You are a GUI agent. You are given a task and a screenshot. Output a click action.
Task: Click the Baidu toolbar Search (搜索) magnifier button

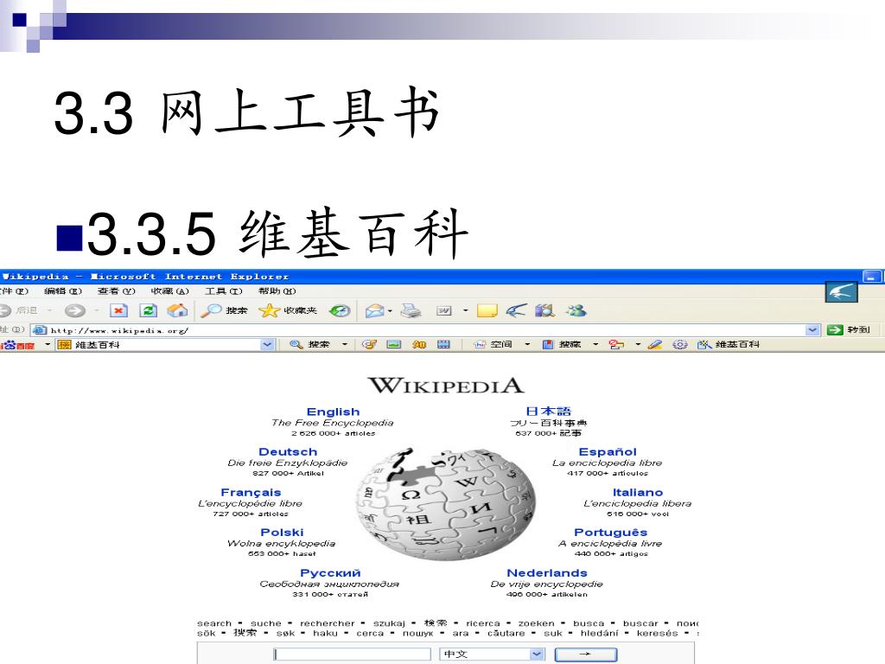click(x=309, y=344)
